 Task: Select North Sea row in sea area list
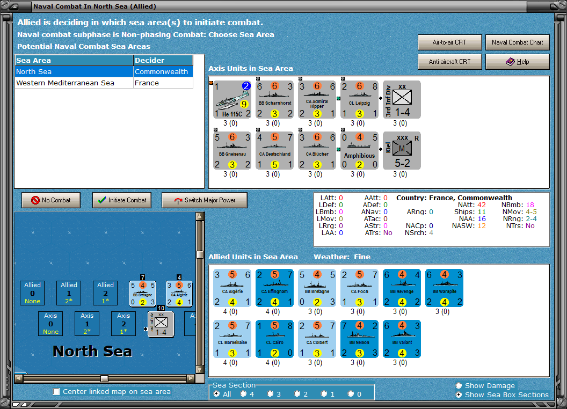(104, 71)
